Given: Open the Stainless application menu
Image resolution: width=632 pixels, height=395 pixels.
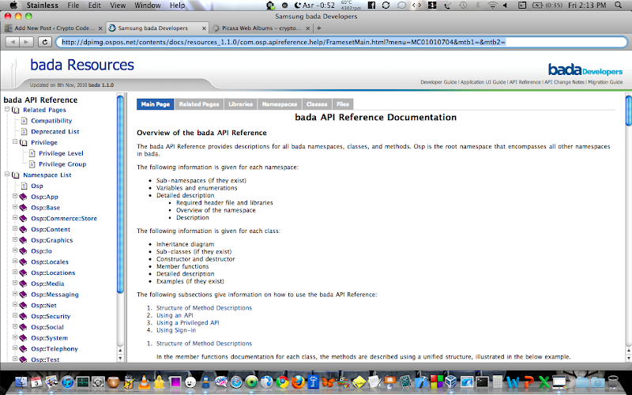Looking at the screenshot, I should pos(43,6).
